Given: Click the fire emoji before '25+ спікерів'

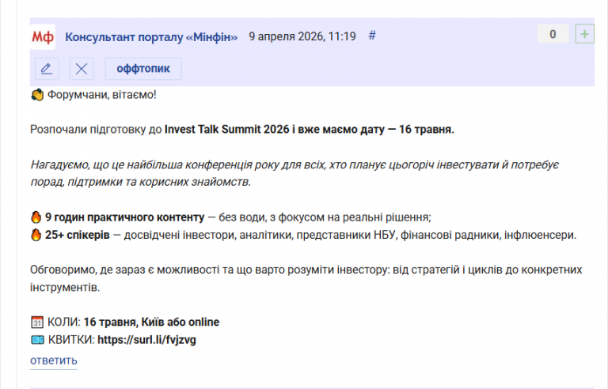Looking at the screenshot, I should [36, 235].
